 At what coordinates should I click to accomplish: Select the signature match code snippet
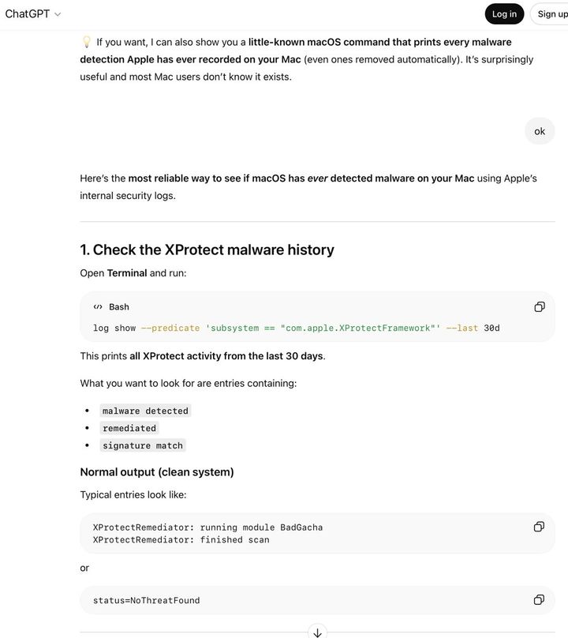tap(142, 445)
